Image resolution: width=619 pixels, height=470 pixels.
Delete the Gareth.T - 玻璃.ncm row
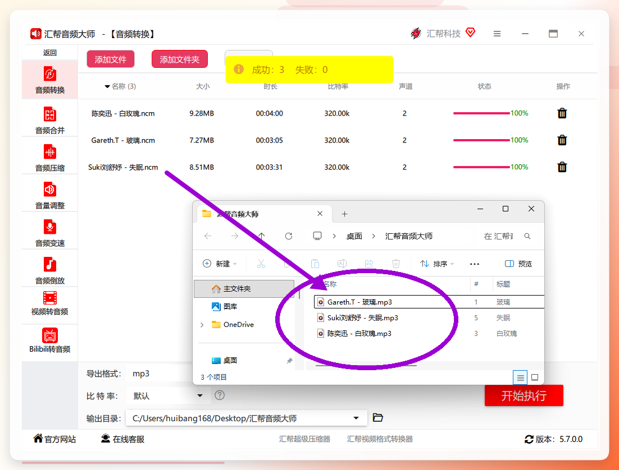pos(562,140)
